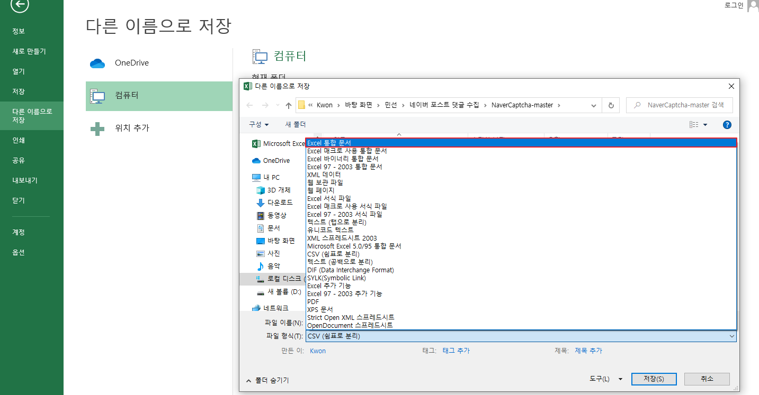Open the recent locations dropdown arrow
Screen dimensions: 759x395
pos(278,105)
